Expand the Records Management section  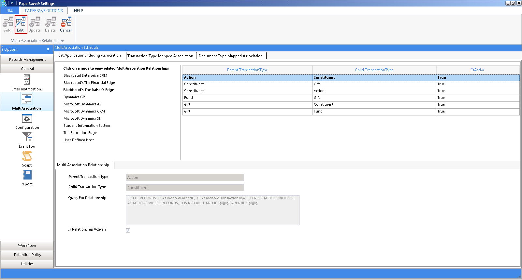pos(27,60)
